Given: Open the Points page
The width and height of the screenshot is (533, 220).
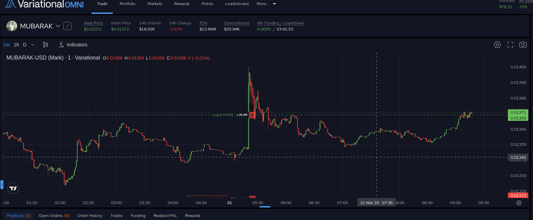Looking at the screenshot, I should (207, 4).
